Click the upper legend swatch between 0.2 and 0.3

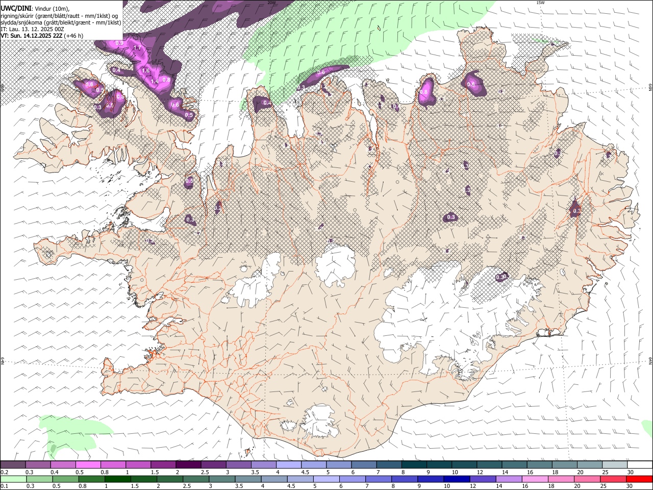(x=13, y=464)
